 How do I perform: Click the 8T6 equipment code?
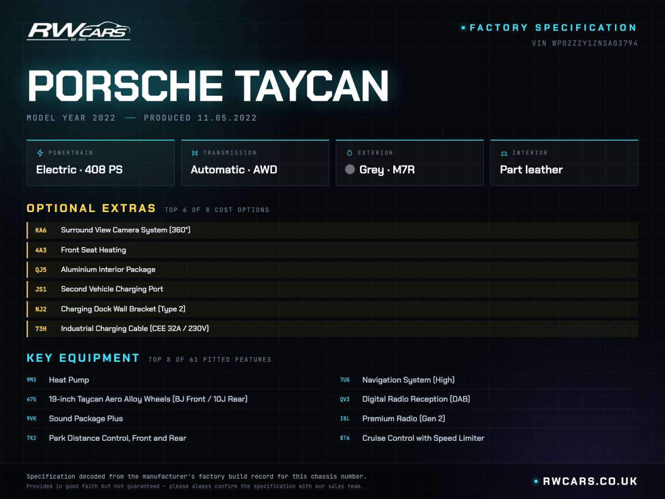[x=345, y=438]
